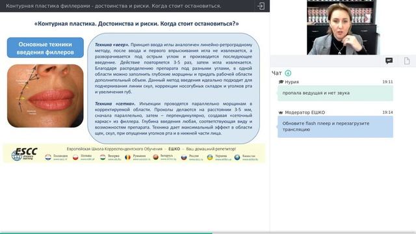
Task: Click the broadcast progress bar at bottom
Action: (x=208, y=233)
